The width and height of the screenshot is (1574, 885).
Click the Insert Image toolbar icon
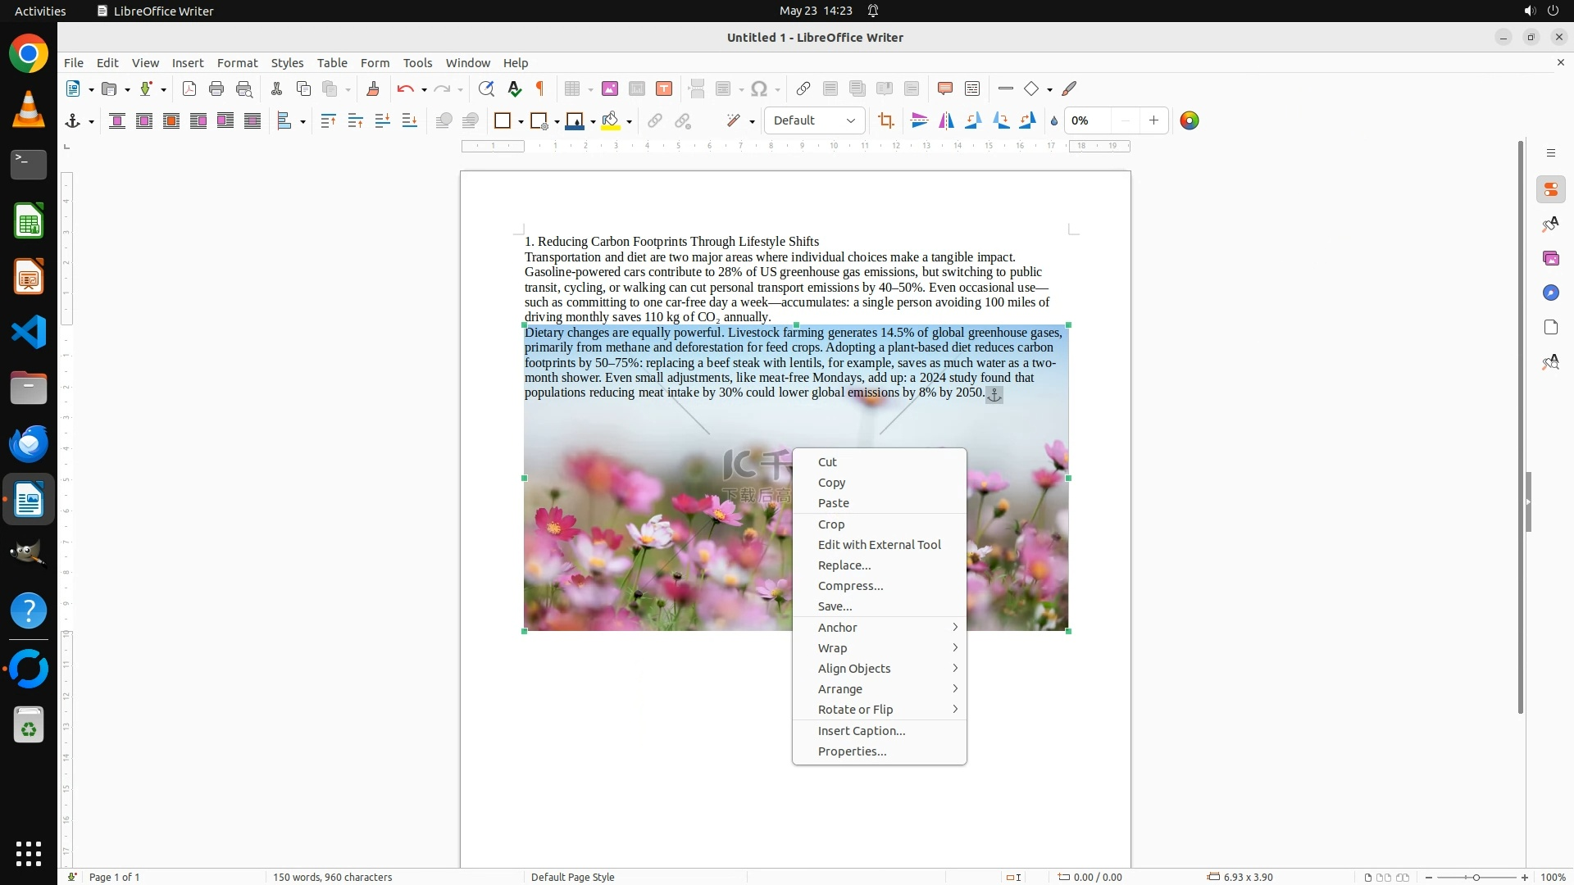[609, 88]
